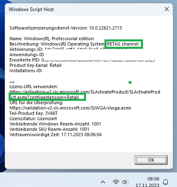
Task: Close the Windows Script Host dialog
Action: point(167,9)
